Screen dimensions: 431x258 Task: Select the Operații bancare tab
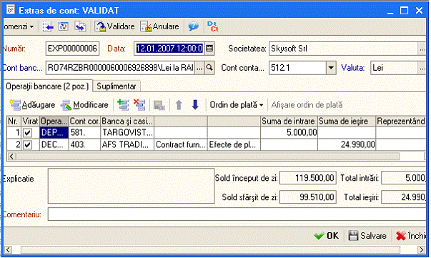click(47, 86)
